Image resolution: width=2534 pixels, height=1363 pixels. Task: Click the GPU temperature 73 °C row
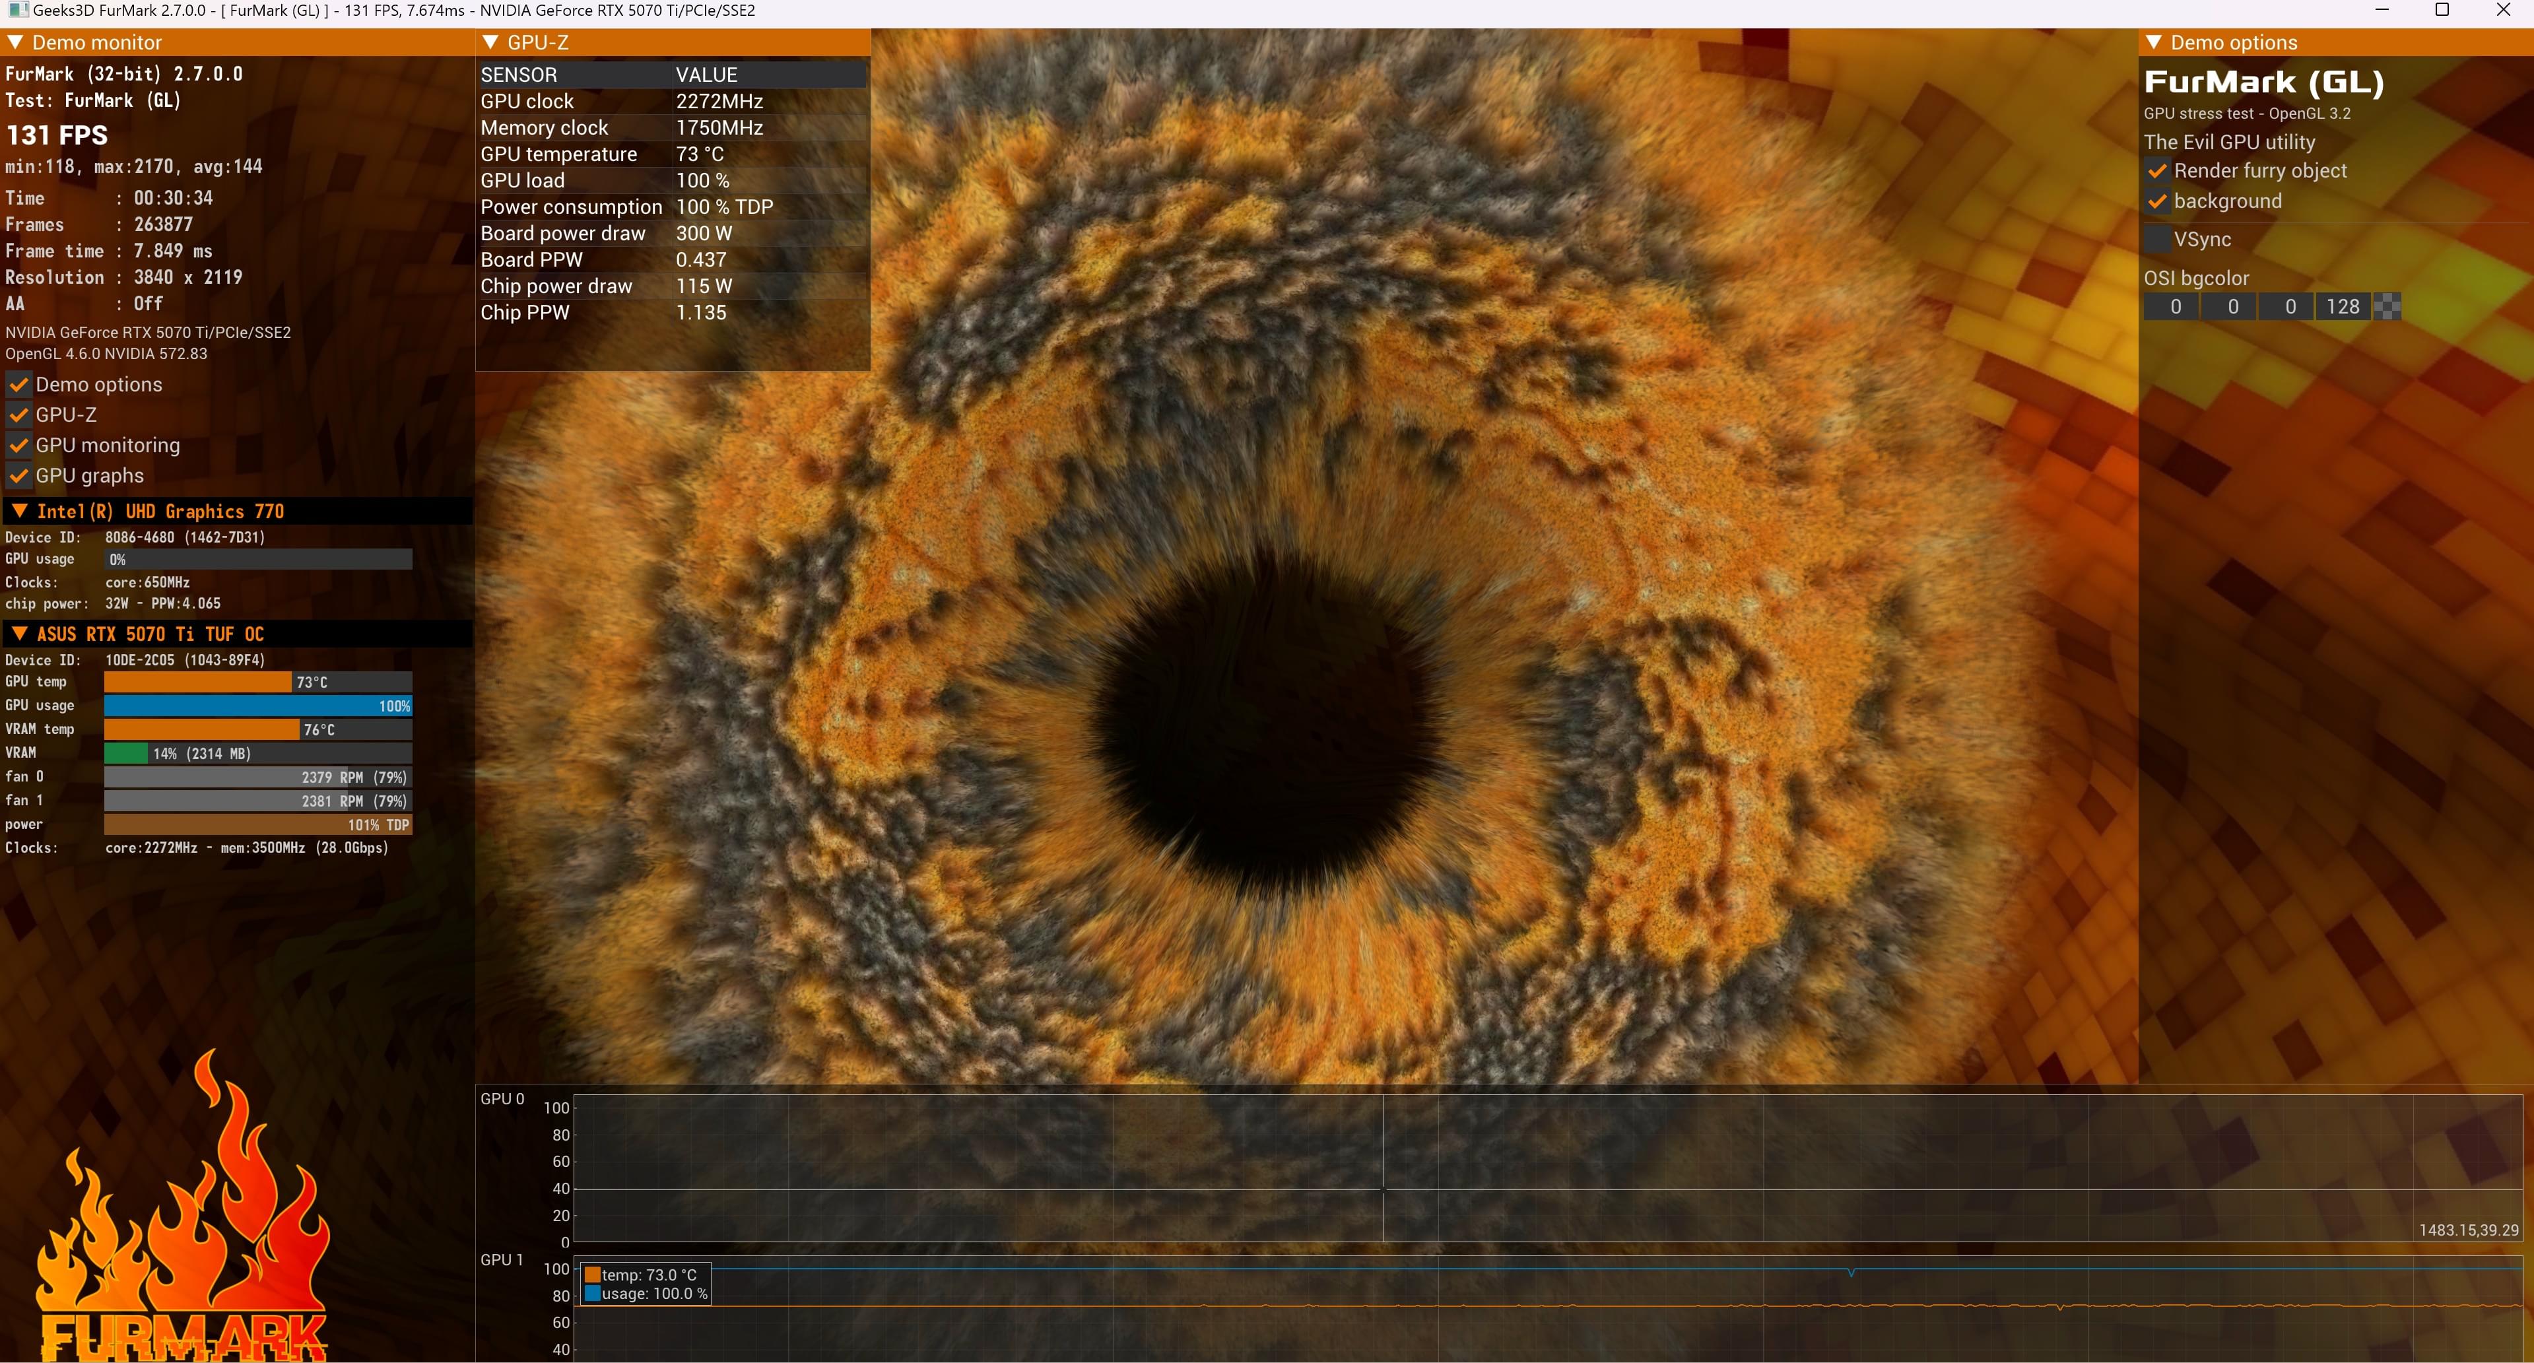click(x=672, y=154)
